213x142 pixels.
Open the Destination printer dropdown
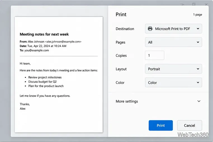(174, 29)
